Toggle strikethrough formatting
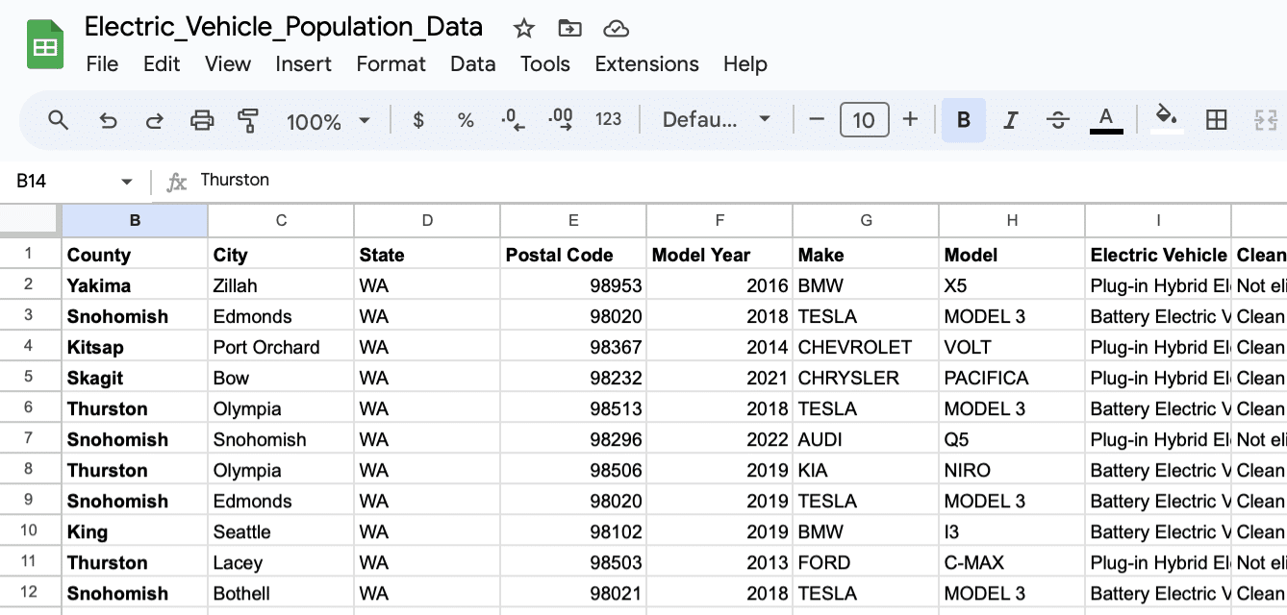Image resolution: width=1287 pixels, height=615 pixels. [1058, 120]
